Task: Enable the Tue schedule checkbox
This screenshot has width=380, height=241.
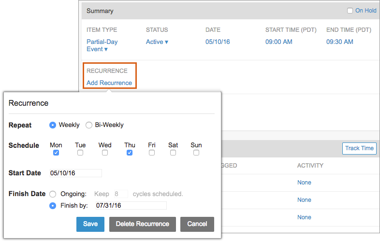Action: coord(80,153)
